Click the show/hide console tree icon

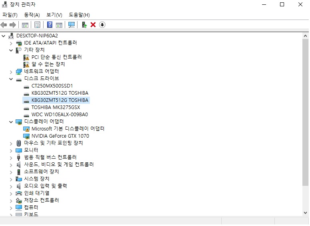click(x=25, y=25)
